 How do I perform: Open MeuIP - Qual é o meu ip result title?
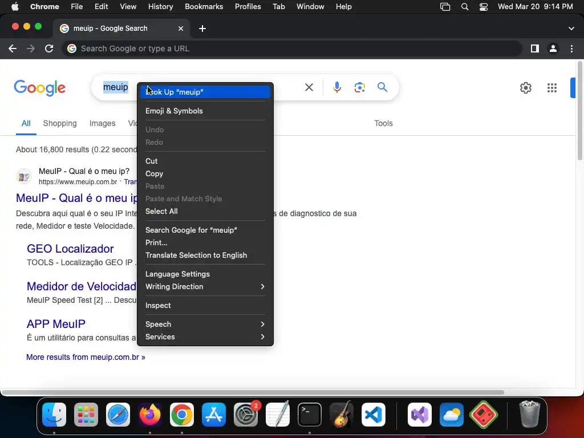coord(76,198)
